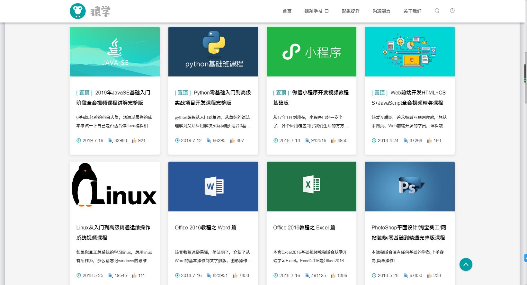Click the back-to-top arrow button
Viewport: 527px width, 285px height.
[x=466, y=264]
